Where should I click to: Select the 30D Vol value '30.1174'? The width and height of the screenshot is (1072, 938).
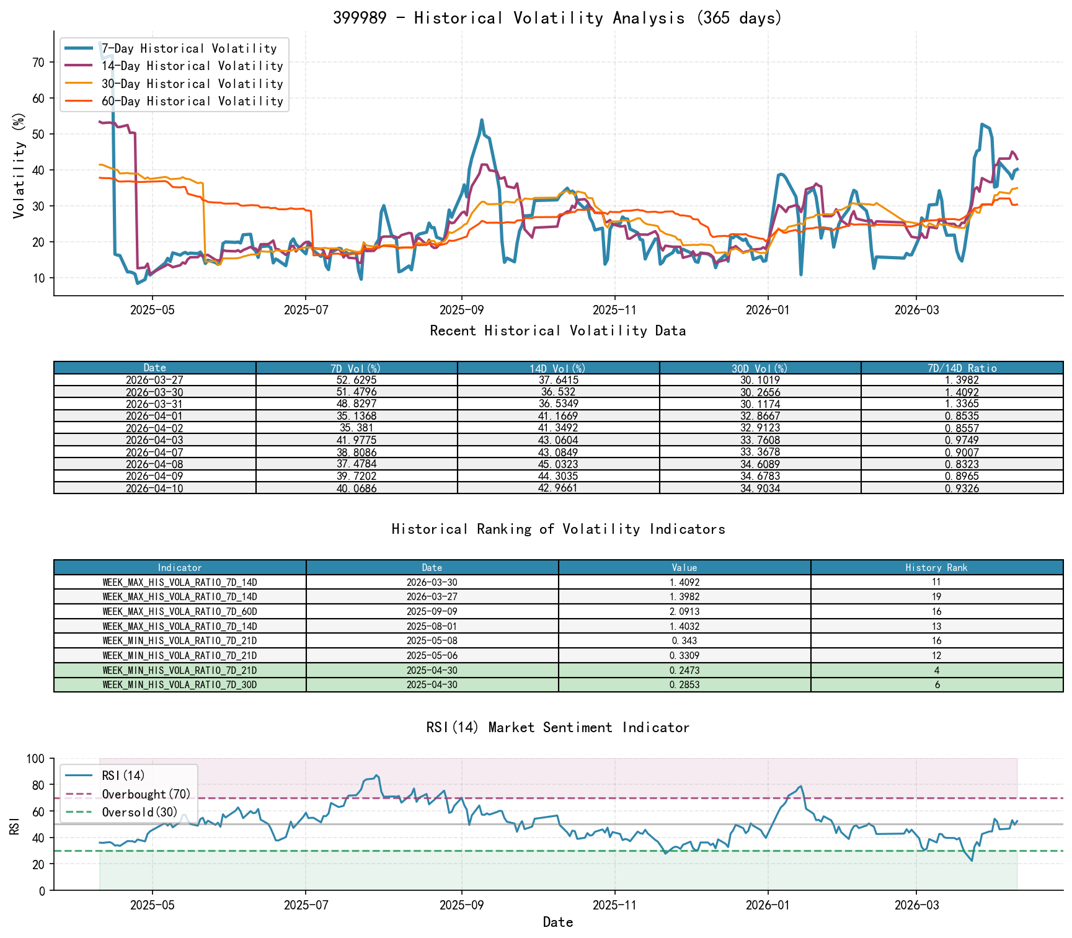[x=760, y=404]
